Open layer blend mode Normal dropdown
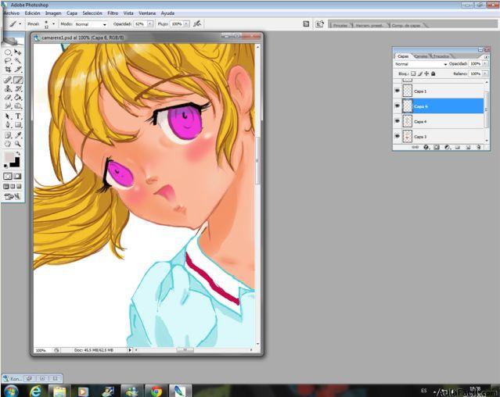The height and width of the screenshot is (397, 500). click(420, 64)
